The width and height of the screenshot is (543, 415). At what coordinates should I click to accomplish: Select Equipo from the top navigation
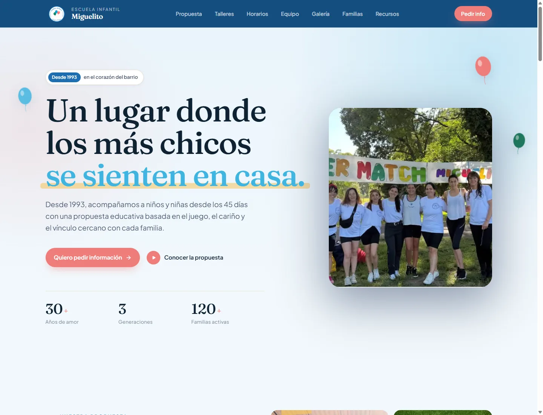(290, 14)
